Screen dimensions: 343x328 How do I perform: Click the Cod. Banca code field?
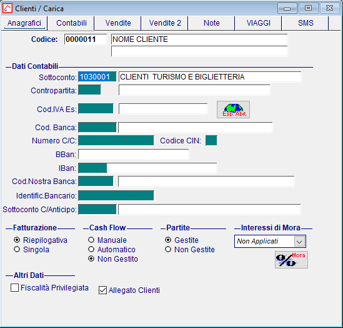(97, 128)
